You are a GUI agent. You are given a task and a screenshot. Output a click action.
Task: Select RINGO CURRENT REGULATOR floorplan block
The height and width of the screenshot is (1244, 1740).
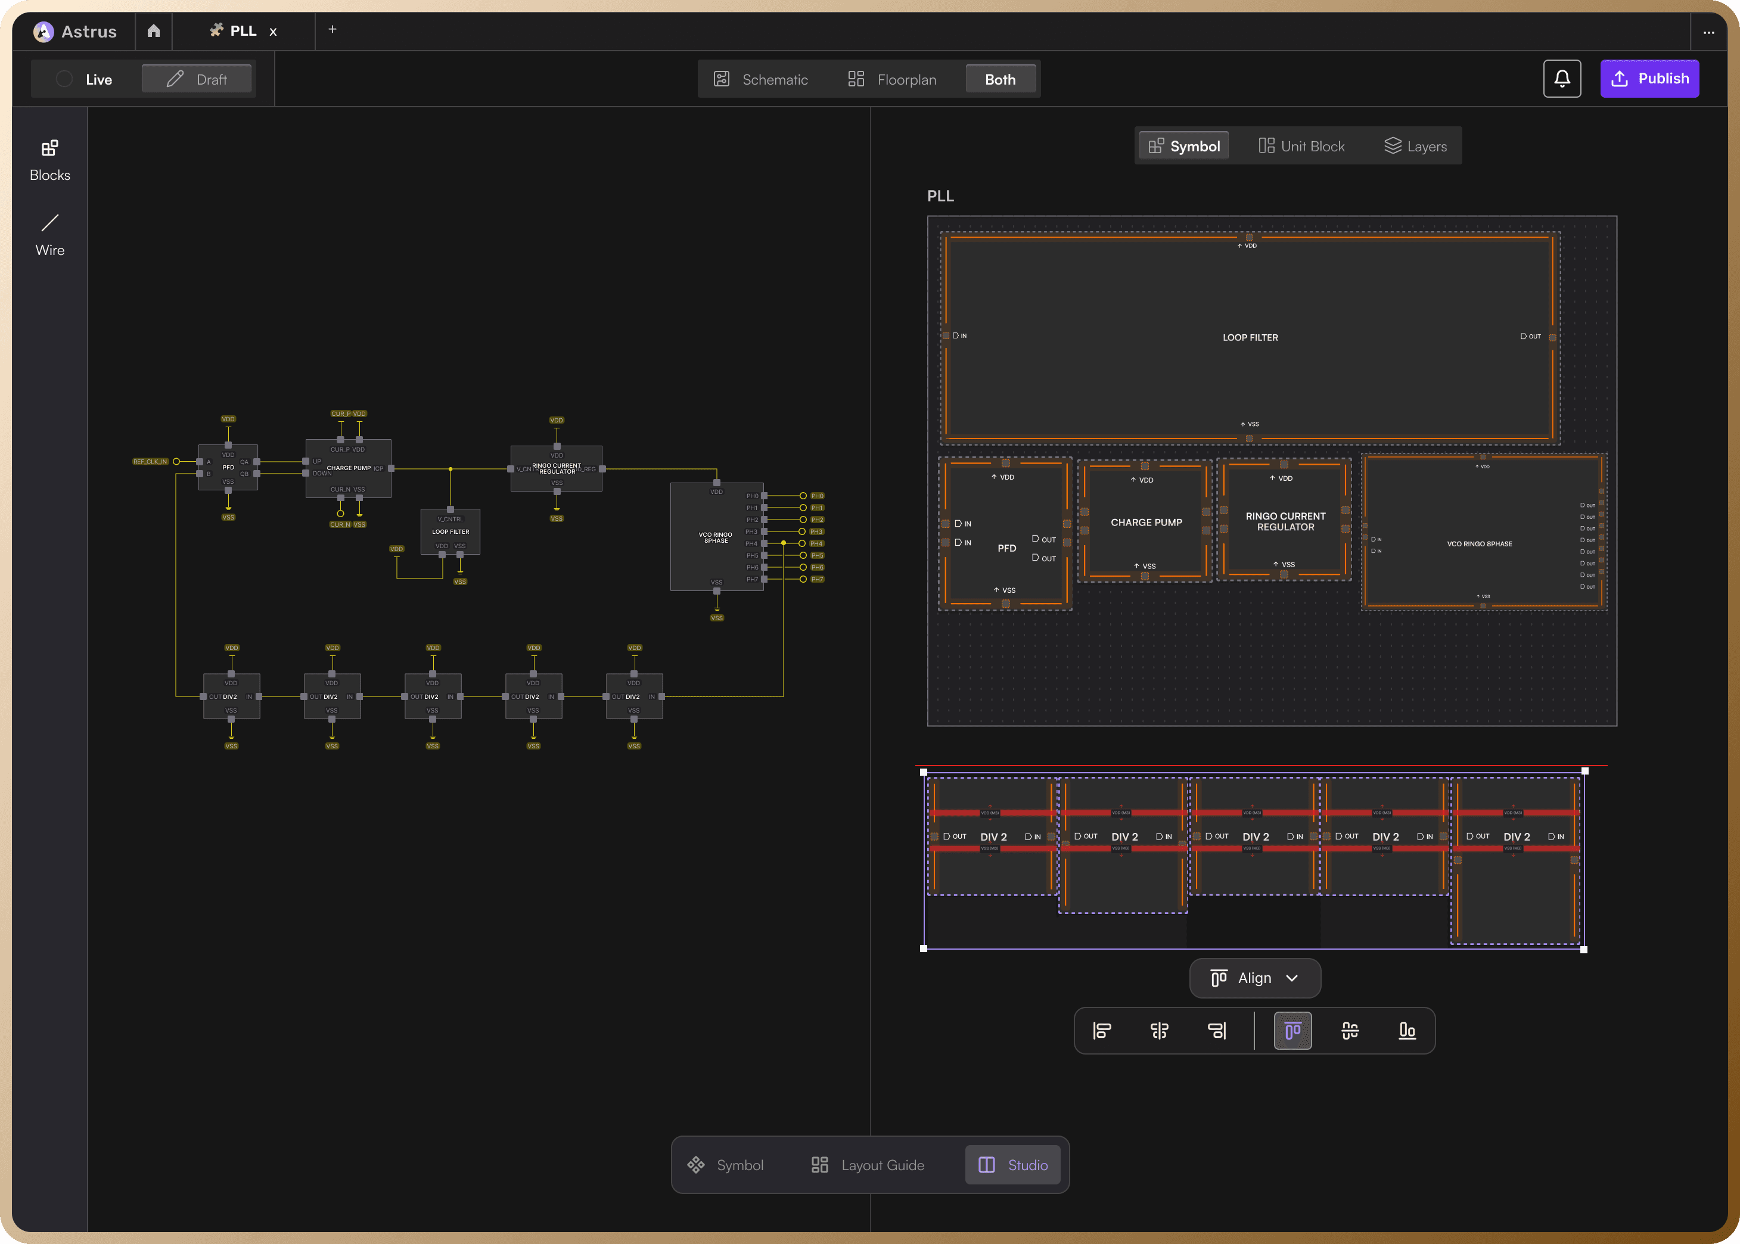click(1284, 520)
